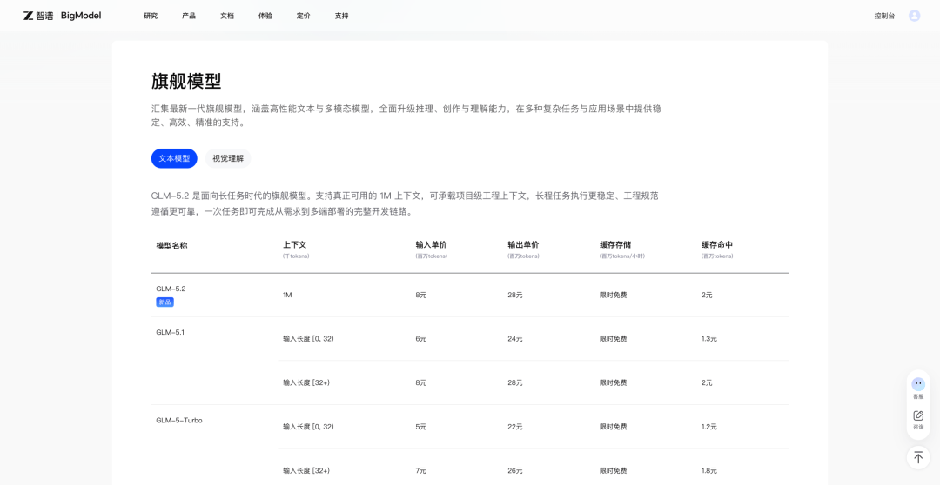The image size is (940, 485).
Task: Select the GLM-5-Turbo model name
Action: point(179,421)
